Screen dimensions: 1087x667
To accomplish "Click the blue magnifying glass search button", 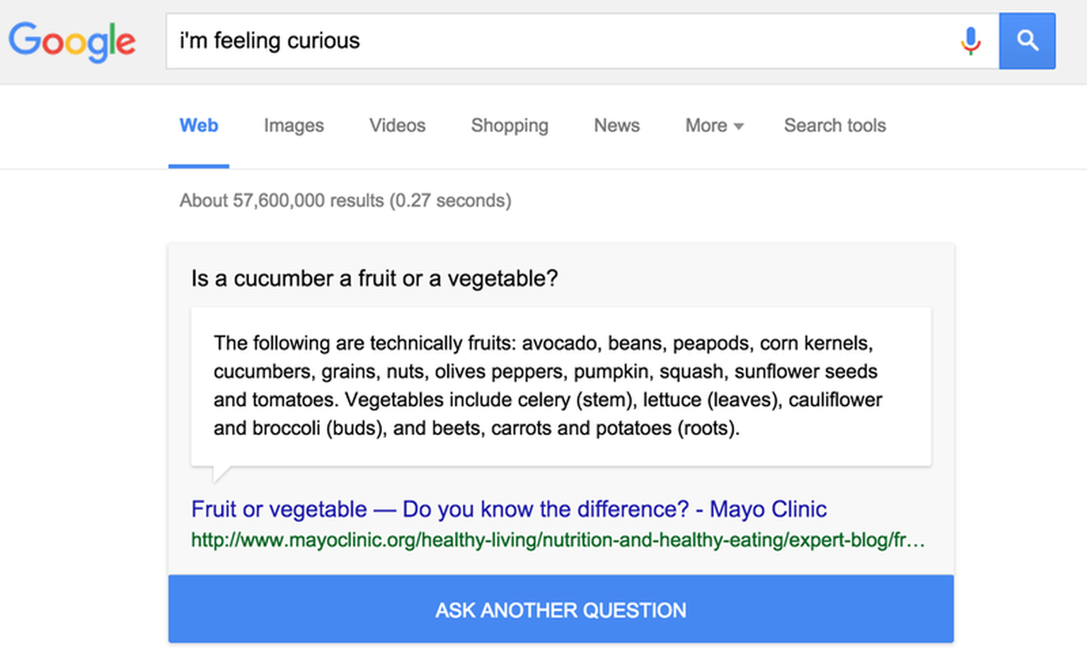I will point(1027,41).
